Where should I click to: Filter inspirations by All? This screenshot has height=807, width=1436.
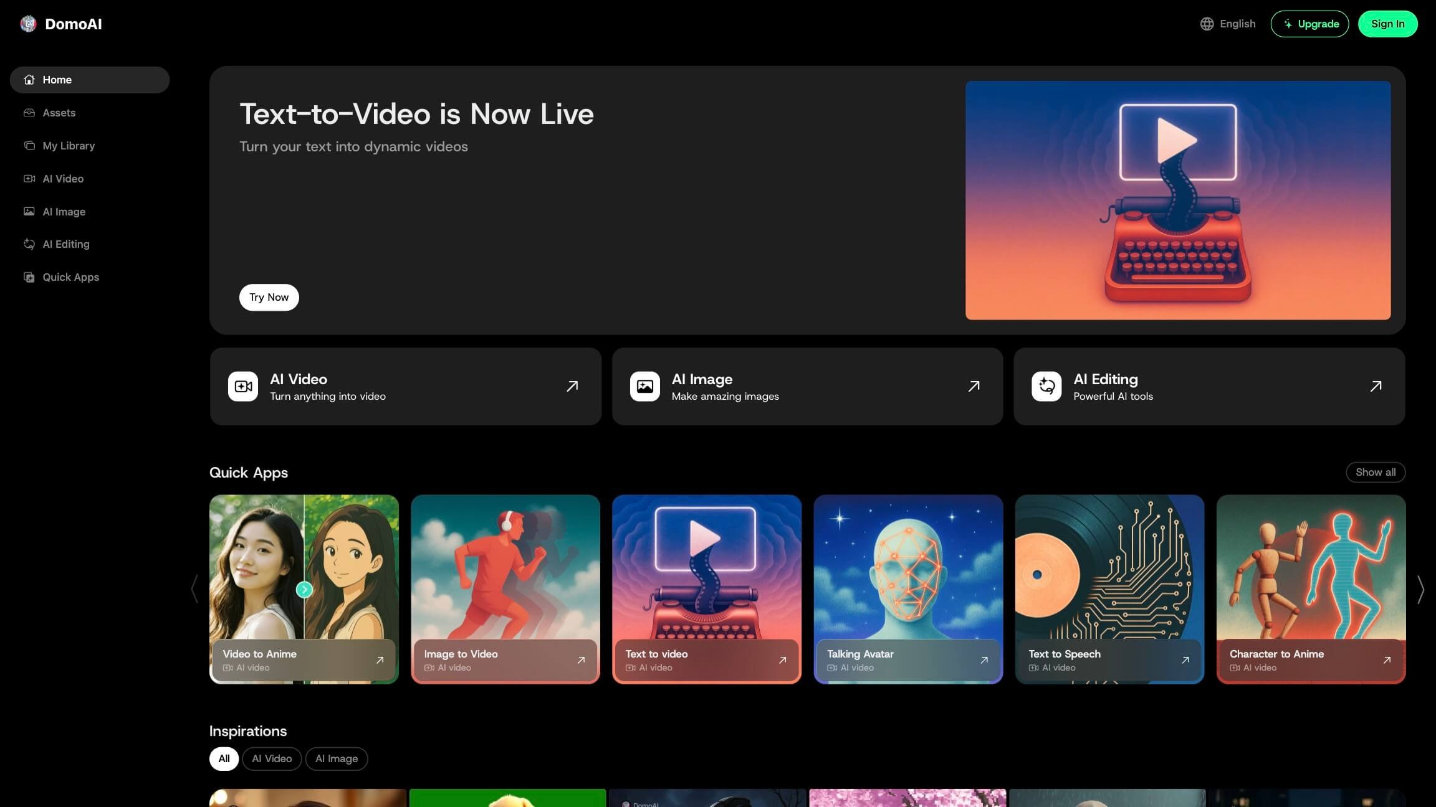click(224, 758)
